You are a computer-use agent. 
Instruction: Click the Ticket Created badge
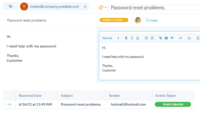coord(173,104)
